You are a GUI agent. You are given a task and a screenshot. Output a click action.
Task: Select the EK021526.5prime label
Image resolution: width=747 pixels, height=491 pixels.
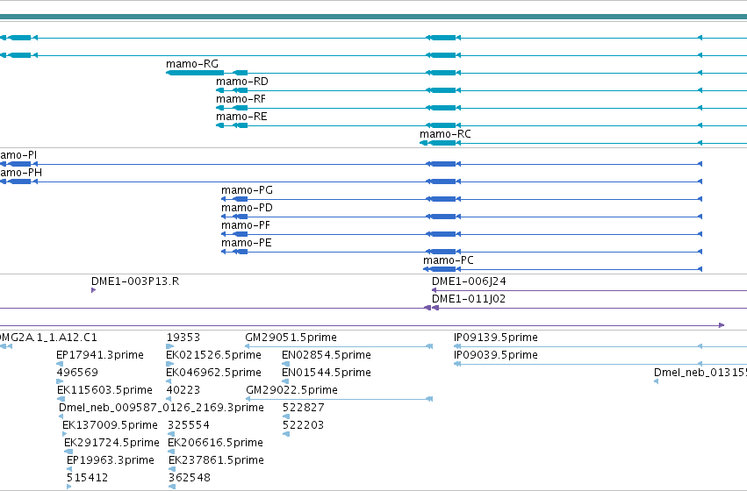point(213,355)
